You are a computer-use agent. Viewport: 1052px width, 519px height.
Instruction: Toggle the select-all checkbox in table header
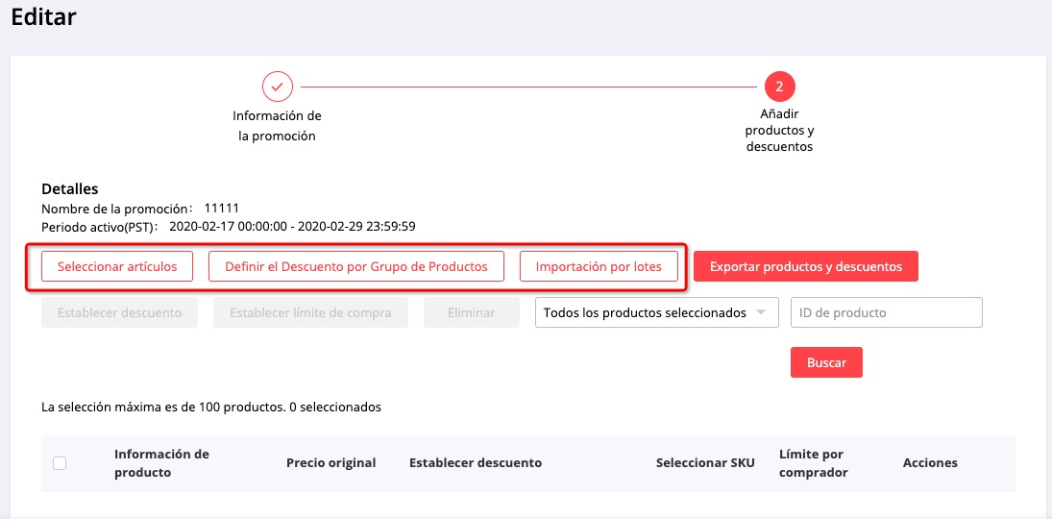point(60,463)
